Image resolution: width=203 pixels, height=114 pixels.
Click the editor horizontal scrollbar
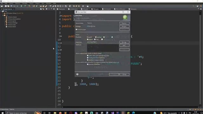tap(130, 107)
